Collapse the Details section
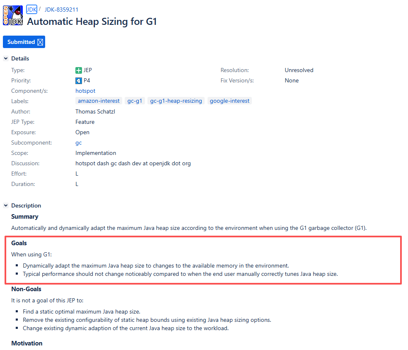Screen dimensions: 408x350 (6, 59)
